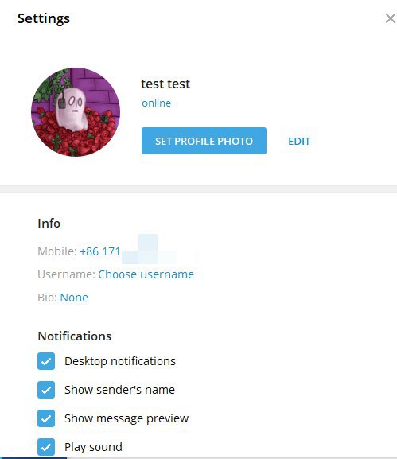Disable the Play sound checkbox box

[46, 447]
